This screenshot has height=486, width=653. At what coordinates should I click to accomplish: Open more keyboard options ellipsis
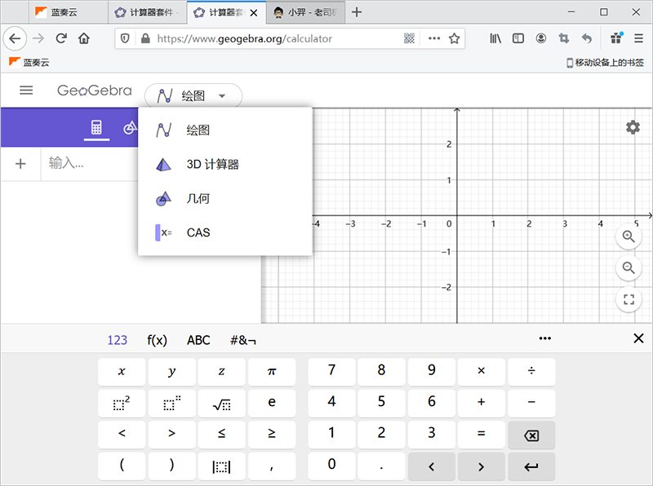click(x=545, y=339)
